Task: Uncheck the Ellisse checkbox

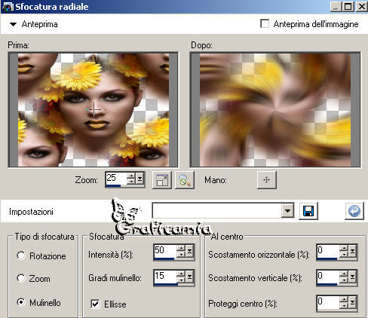Action: tap(95, 304)
